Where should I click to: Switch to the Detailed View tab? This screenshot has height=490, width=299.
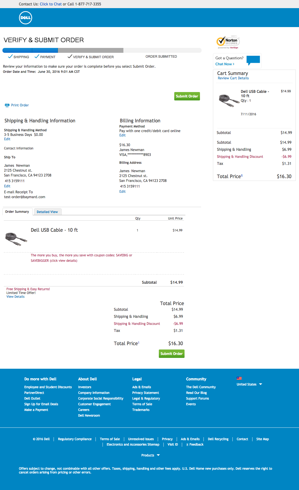tap(48, 212)
